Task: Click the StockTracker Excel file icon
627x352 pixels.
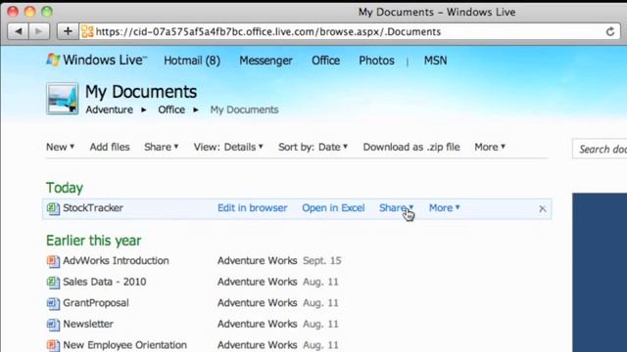Action: [53, 208]
